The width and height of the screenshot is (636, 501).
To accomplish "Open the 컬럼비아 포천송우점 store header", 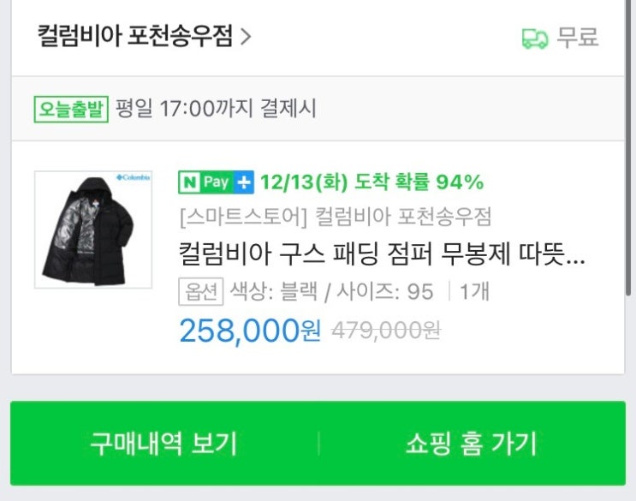I will [135, 38].
